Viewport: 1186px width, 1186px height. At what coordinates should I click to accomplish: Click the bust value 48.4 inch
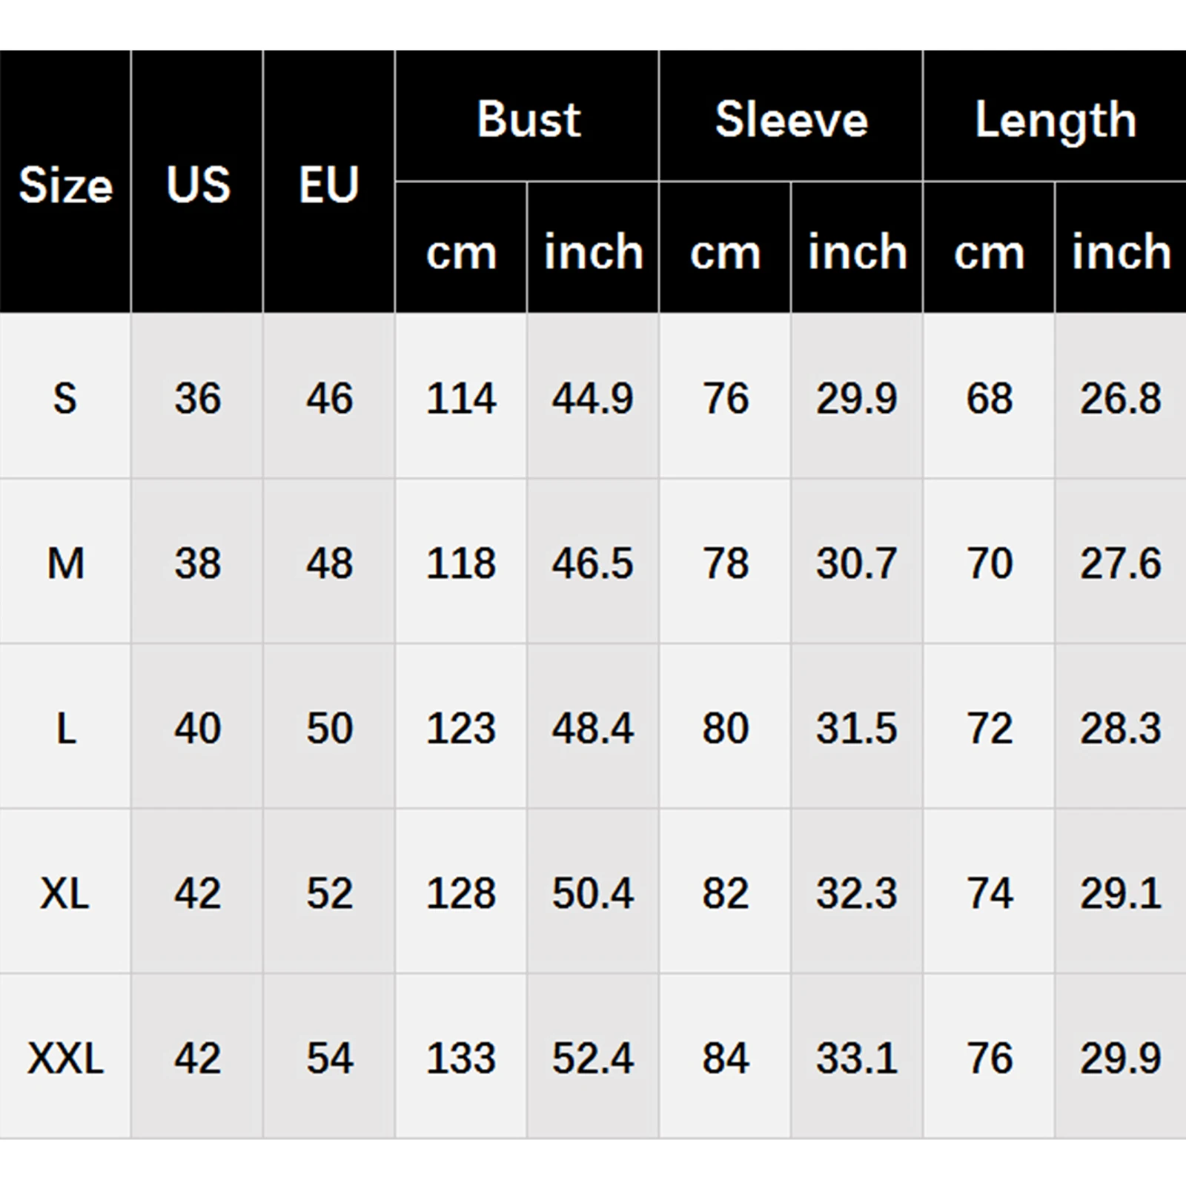593,728
